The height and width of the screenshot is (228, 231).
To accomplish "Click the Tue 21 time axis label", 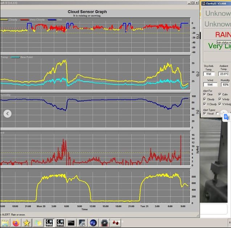I will (x=144, y=206).
